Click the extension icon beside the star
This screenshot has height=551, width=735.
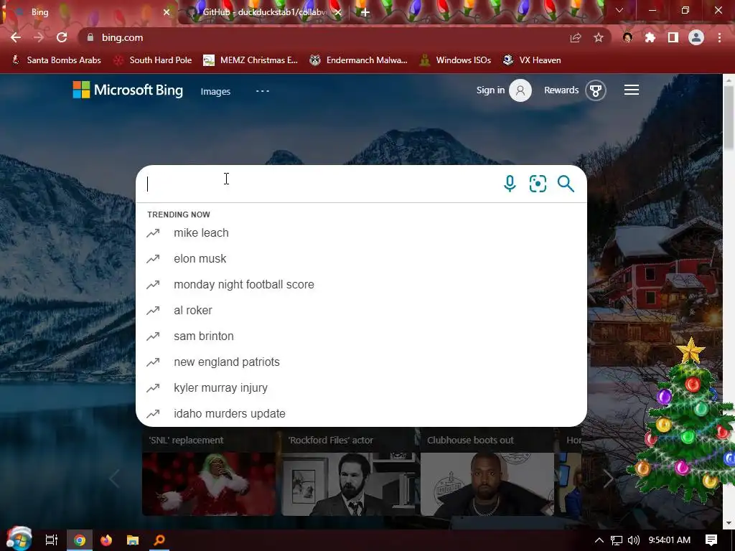(627, 37)
